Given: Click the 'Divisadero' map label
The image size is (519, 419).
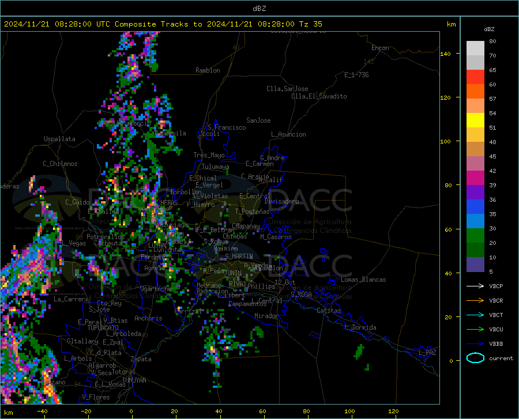Looking at the screenshot, I should tap(281, 201).
